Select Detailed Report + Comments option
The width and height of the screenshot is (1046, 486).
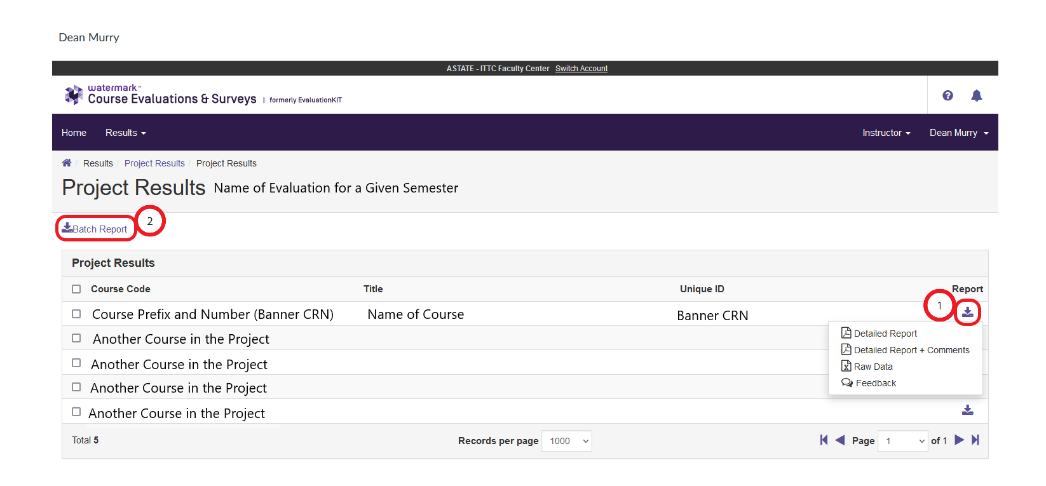click(x=905, y=349)
